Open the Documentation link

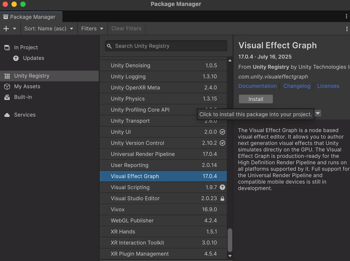(258, 86)
